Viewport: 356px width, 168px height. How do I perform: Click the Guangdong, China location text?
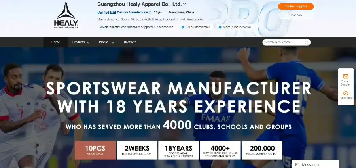(x=181, y=13)
